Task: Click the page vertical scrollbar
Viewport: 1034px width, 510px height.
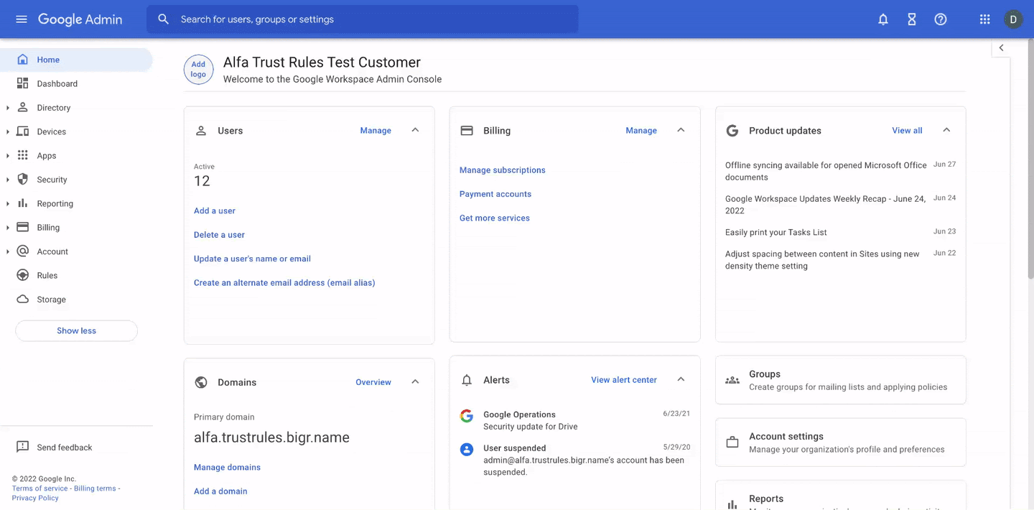Action: click(1030, 158)
